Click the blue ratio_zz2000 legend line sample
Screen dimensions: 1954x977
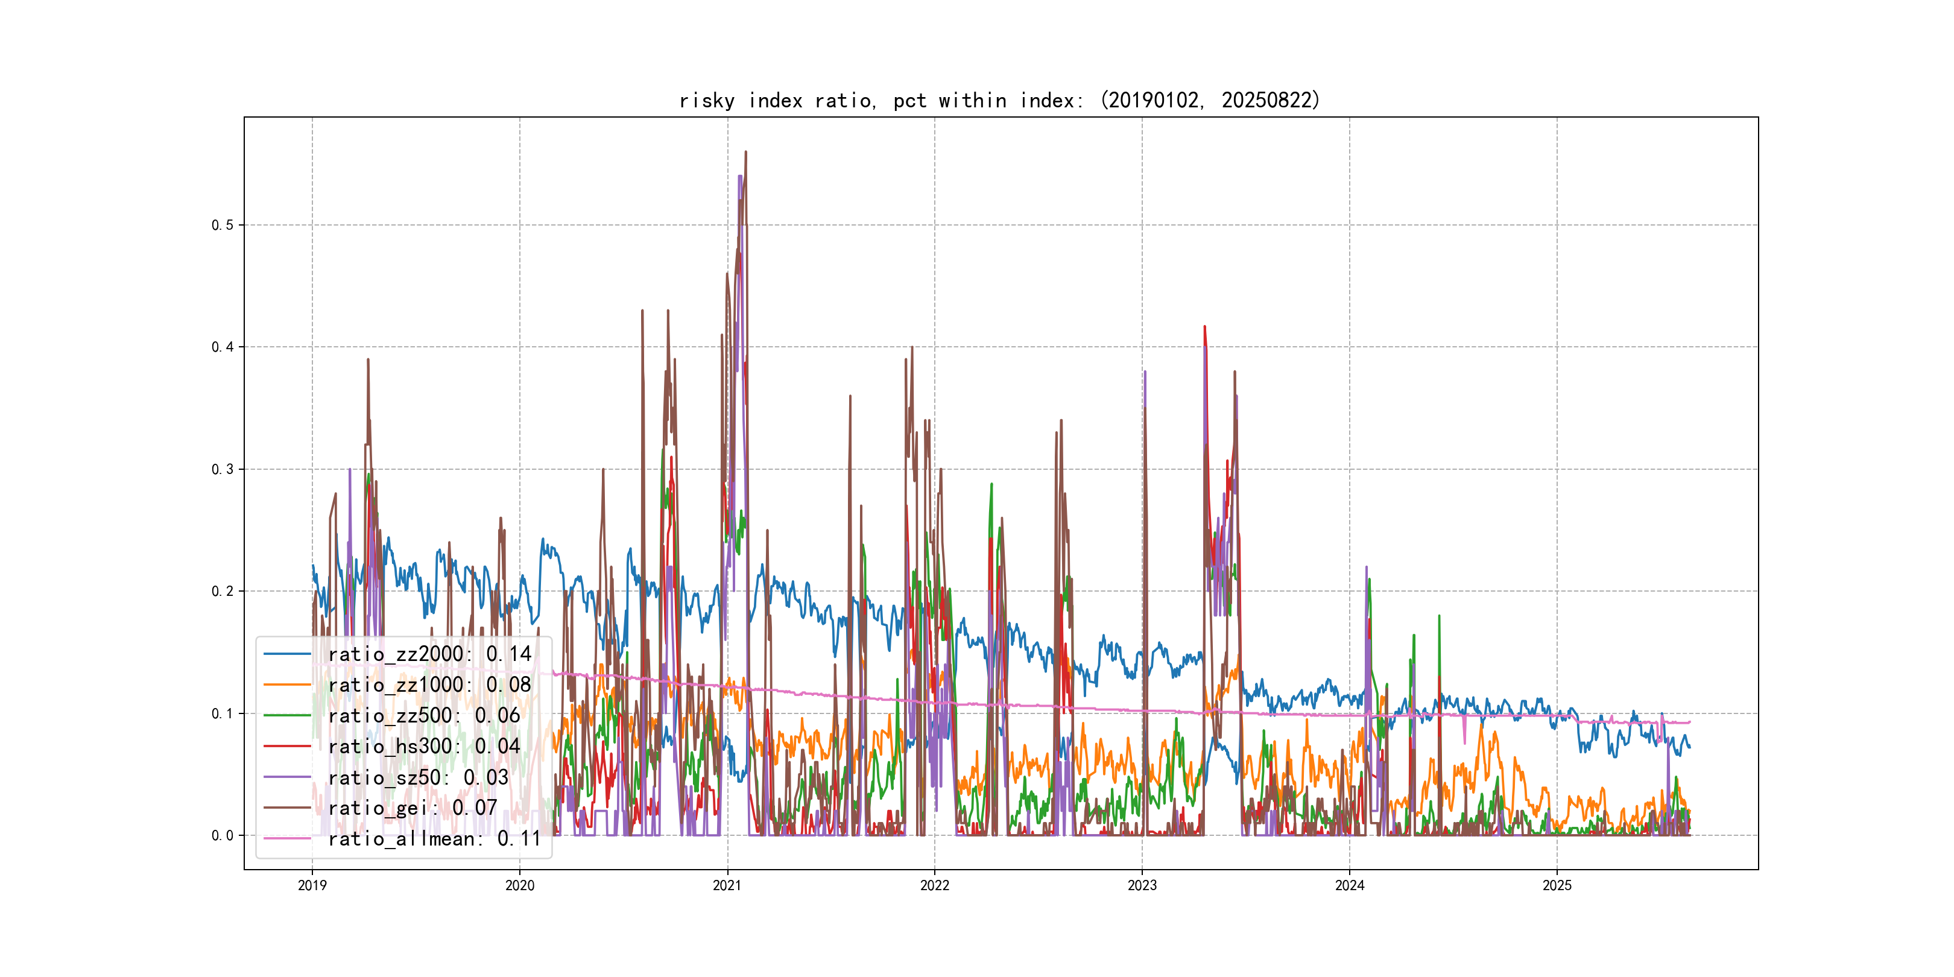[x=288, y=654]
